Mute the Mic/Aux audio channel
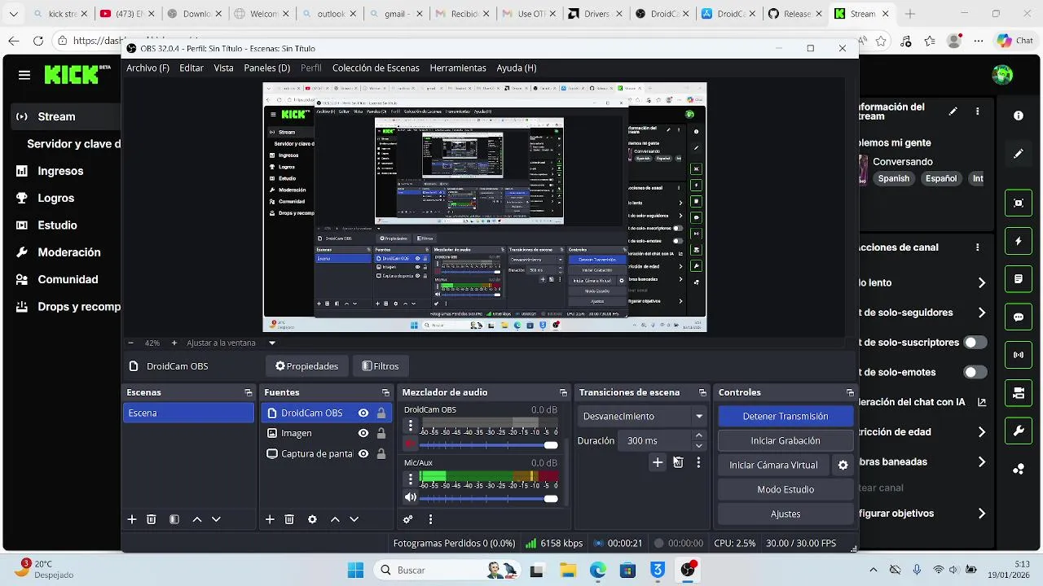 coord(411,498)
